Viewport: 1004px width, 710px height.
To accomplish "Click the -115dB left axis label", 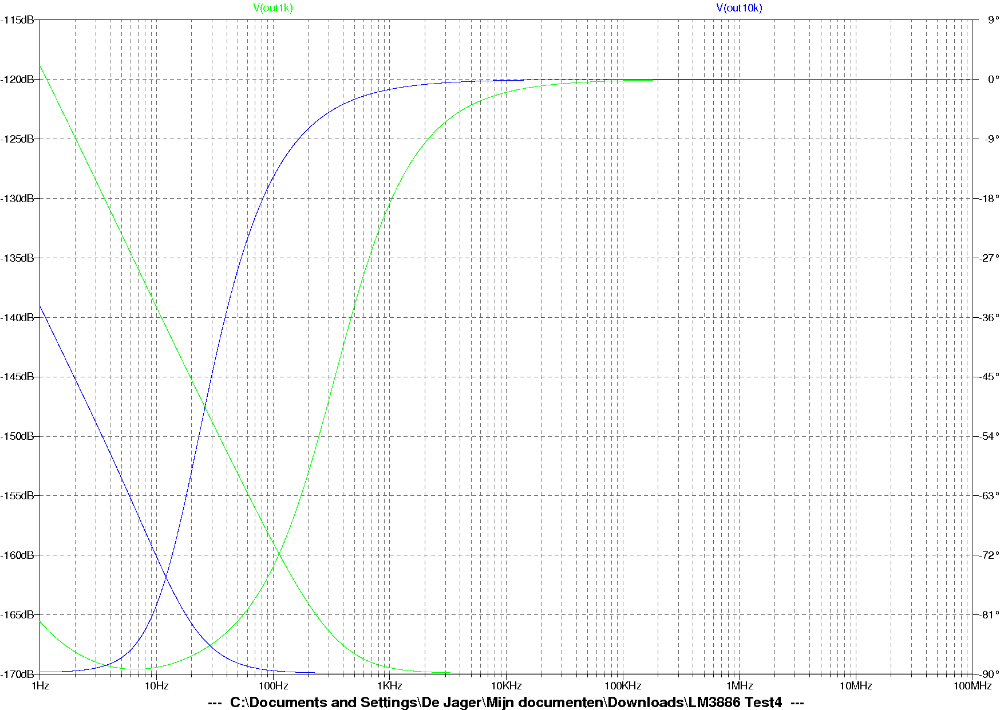I will coord(17,20).
